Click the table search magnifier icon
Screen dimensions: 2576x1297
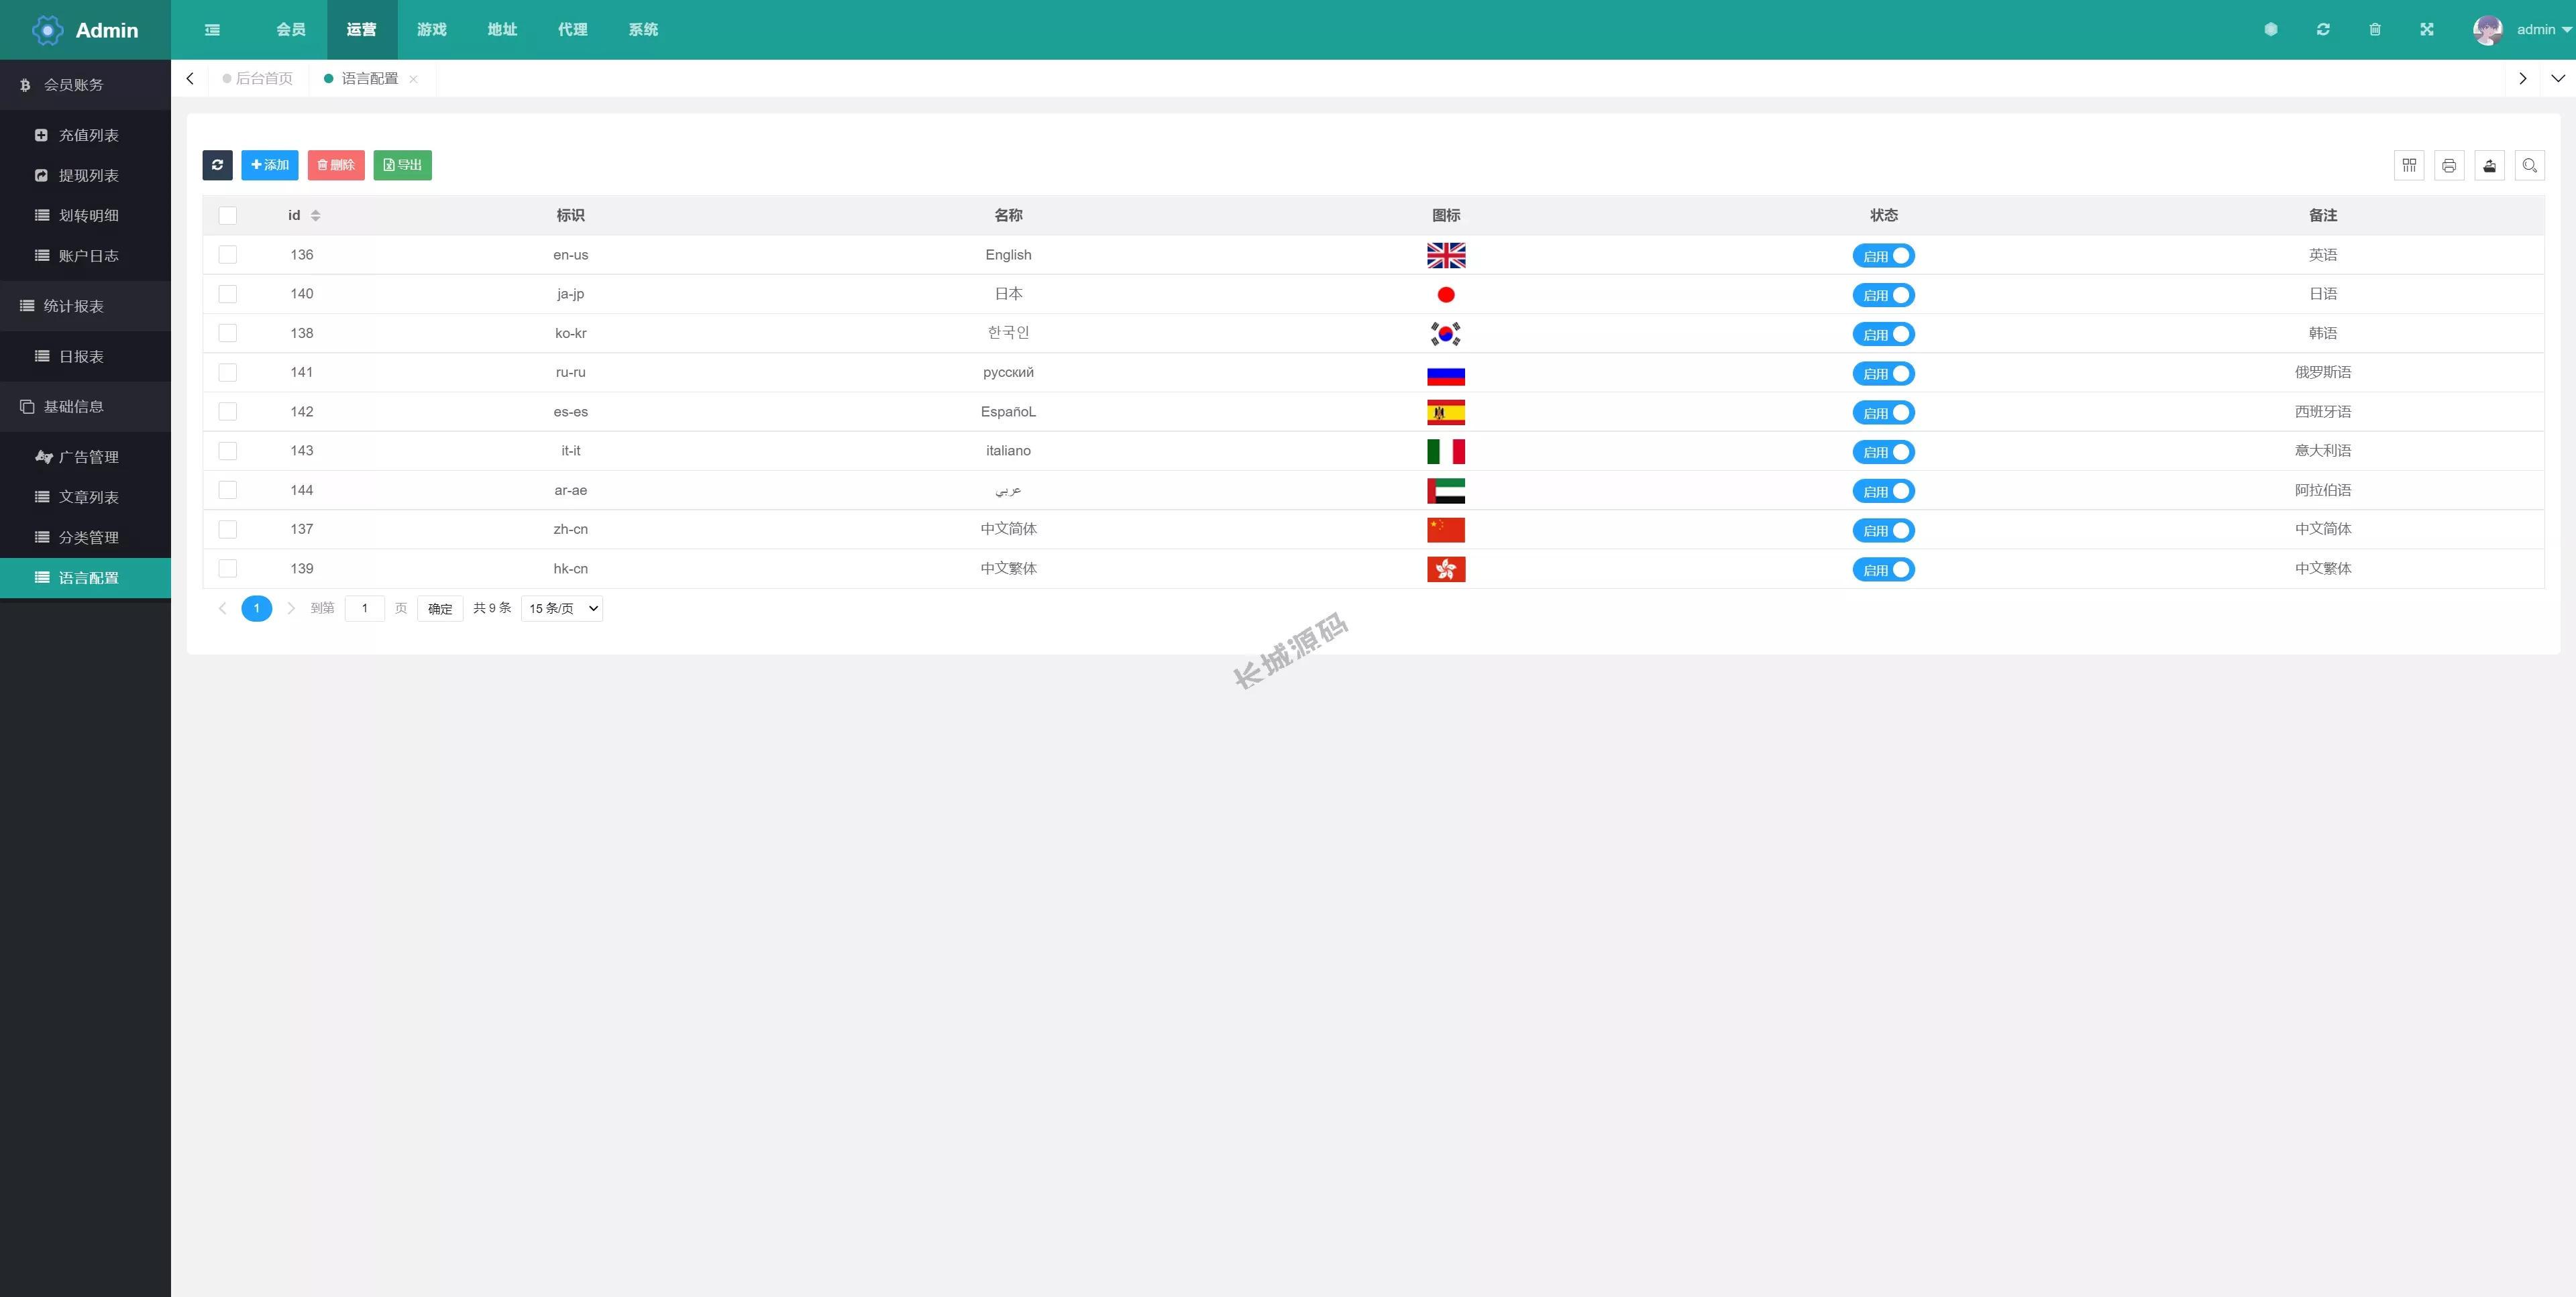2530,165
